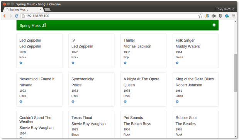239x140 pixels.
Task: Click the browser forward arrow
Action: (11, 16)
